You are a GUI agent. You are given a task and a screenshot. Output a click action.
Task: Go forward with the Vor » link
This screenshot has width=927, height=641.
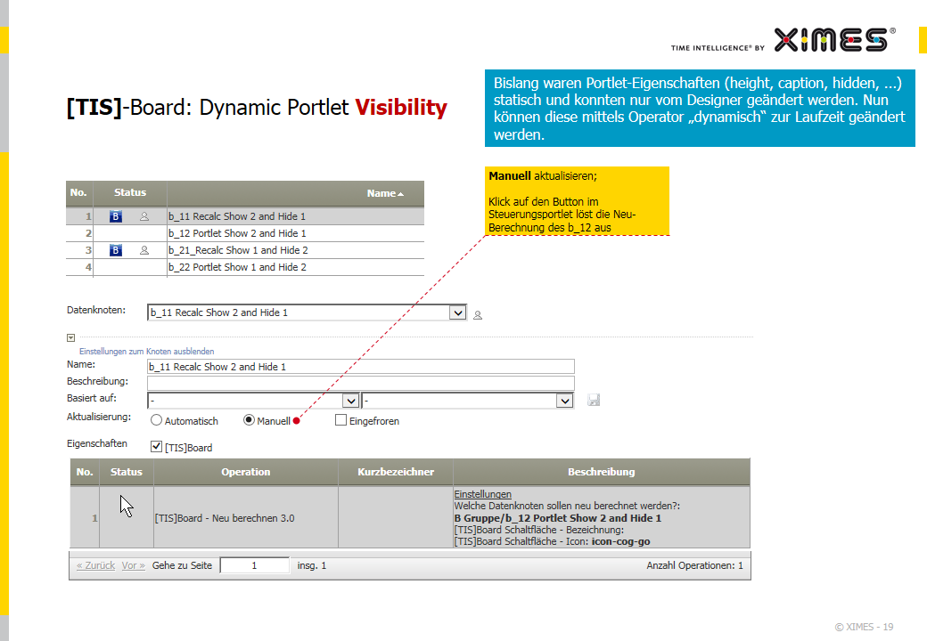pyautogui.click(x=134, y=565)
